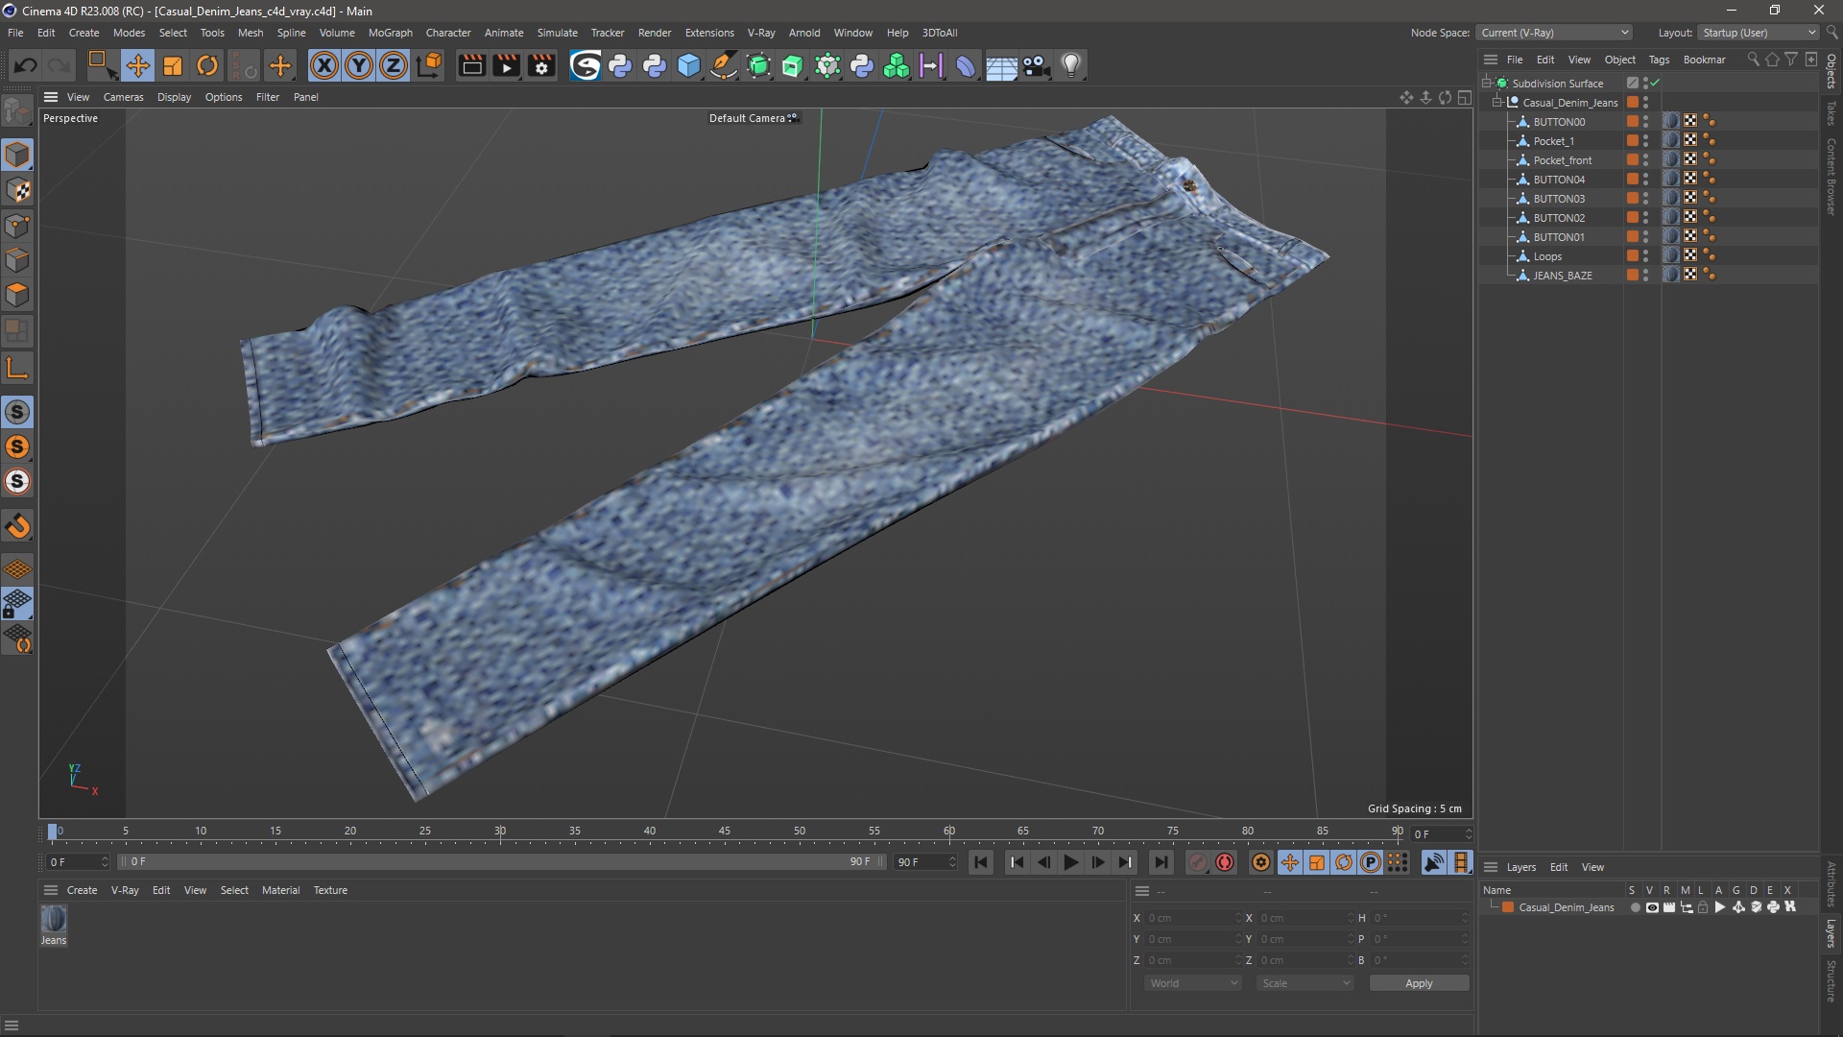Click frame 45 on timeline ruler
Viewport: 1843px width, 1037px height.
point(725,832)
